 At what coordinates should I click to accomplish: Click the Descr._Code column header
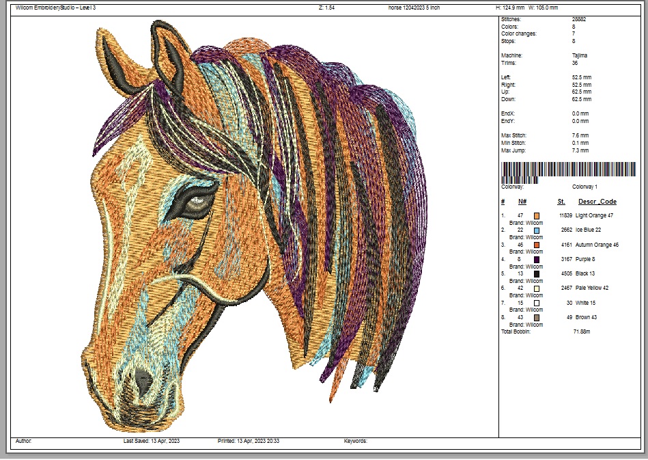(x=597, y=202)
